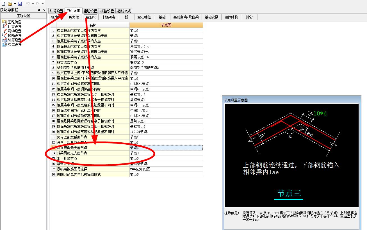Select the 框架梁 component button
This screenshot has width=367, height=230.
pos(90,17)
